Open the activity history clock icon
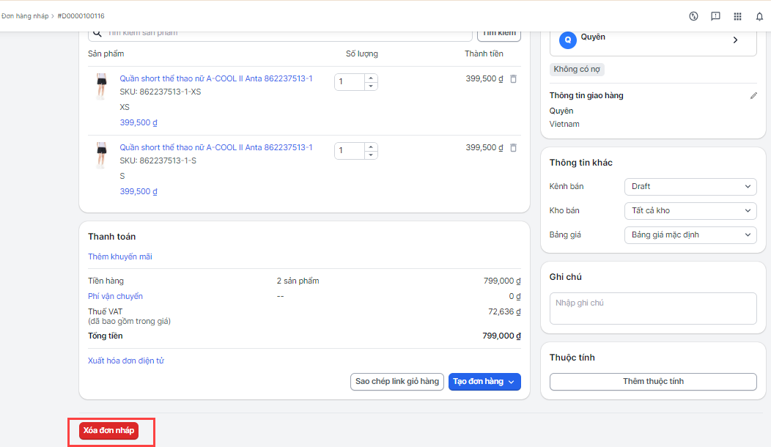The height and width of the screenshot is (447, 771). [693, 16]
